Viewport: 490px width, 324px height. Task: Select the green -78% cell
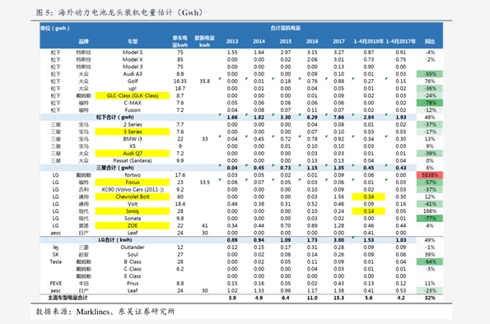tap(430, 103)
